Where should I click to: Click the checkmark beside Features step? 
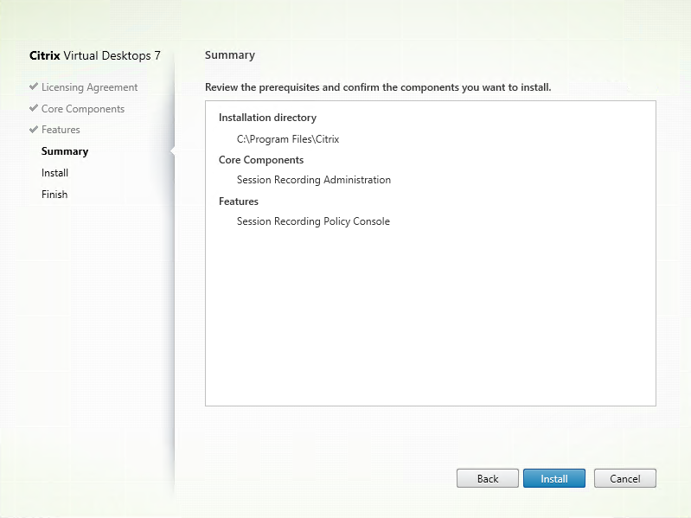coord(34,130)
